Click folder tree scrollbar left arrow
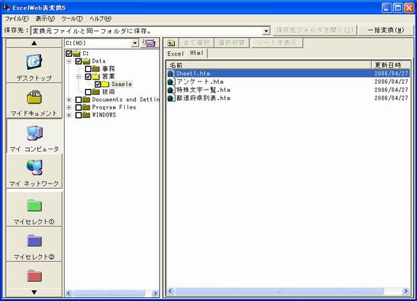Screen dimensions: 417x301 point(69,293)
